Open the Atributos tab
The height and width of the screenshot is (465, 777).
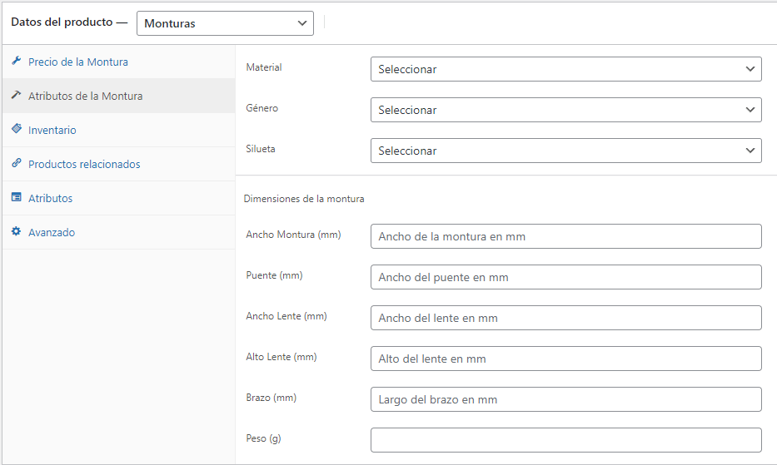click(118, 199)
